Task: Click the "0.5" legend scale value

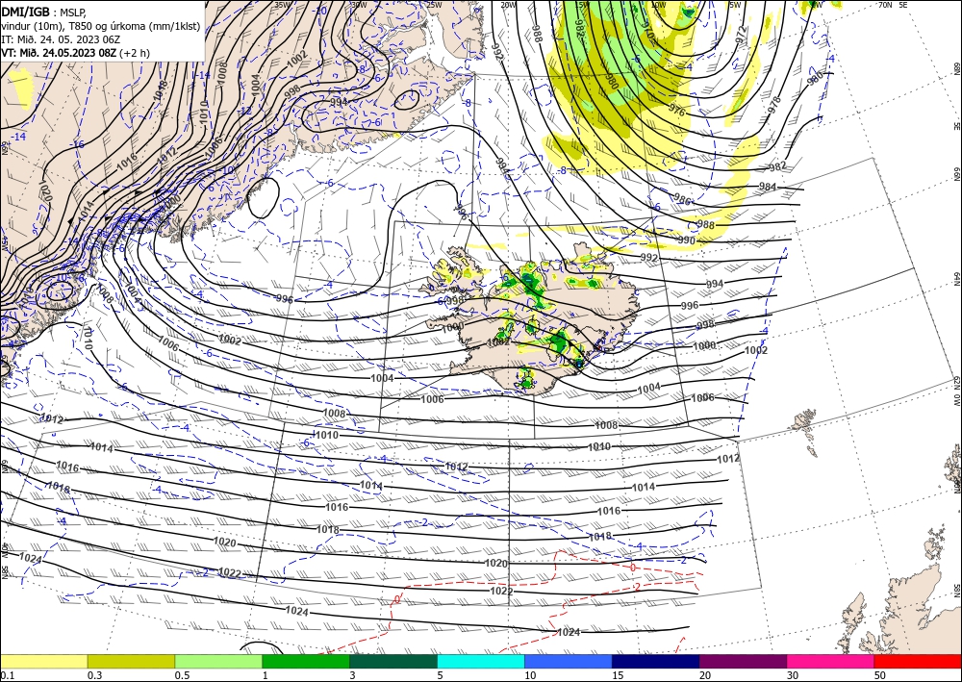Action: pos(182,675)
